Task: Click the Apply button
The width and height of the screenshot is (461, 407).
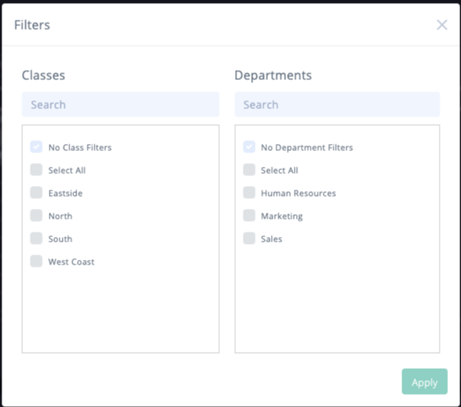Action: 424,381
